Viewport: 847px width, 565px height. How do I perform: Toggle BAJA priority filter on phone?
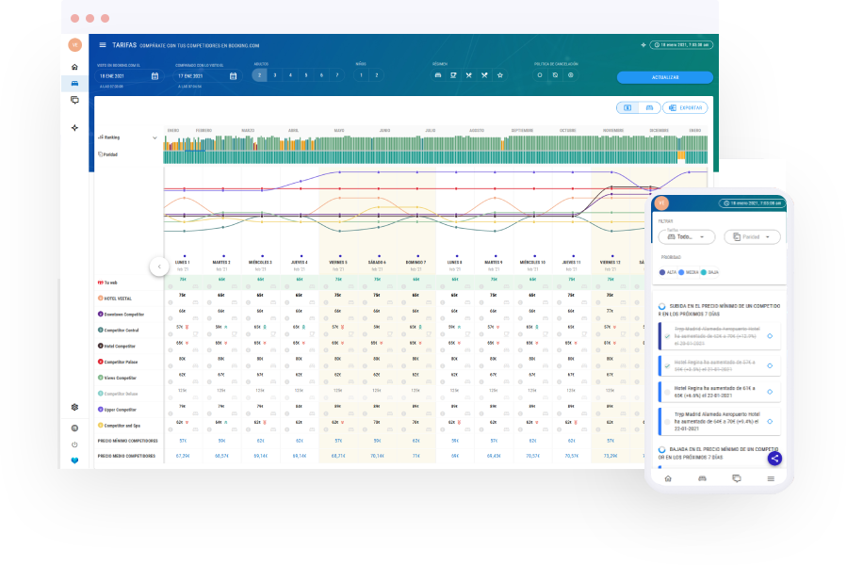click(709, 272)
